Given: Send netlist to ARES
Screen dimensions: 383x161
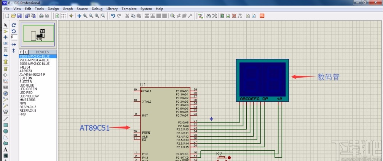Looking at the screenshot, I should [262, 16].
